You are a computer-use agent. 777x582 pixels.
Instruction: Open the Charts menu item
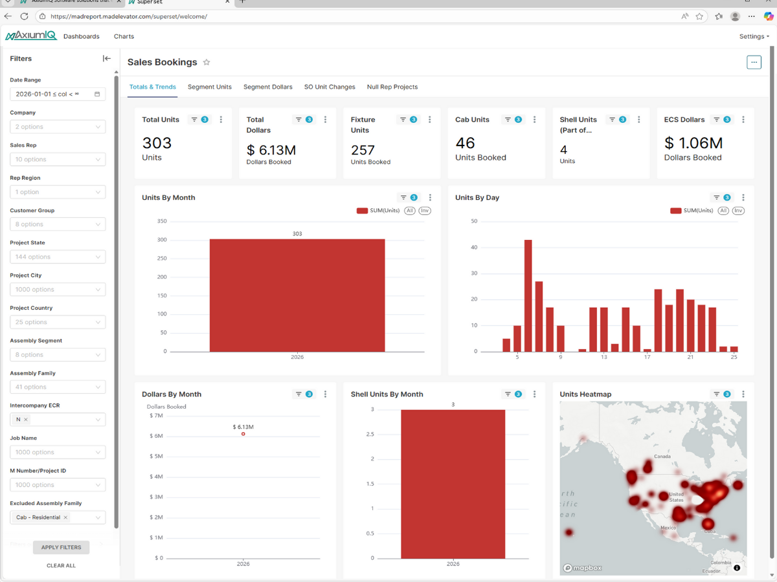click(x=124, y=36)
